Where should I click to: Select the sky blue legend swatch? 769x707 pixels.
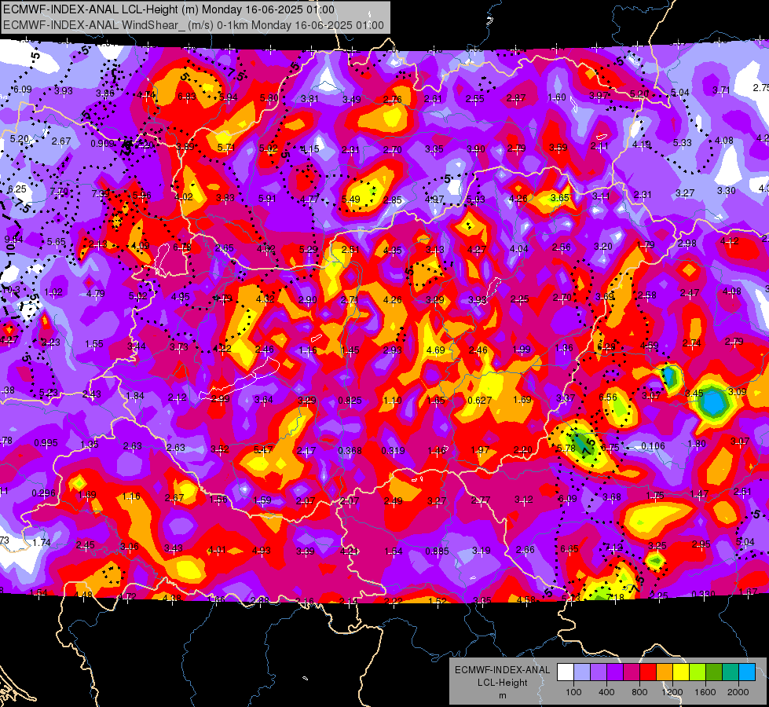(747, 672)
